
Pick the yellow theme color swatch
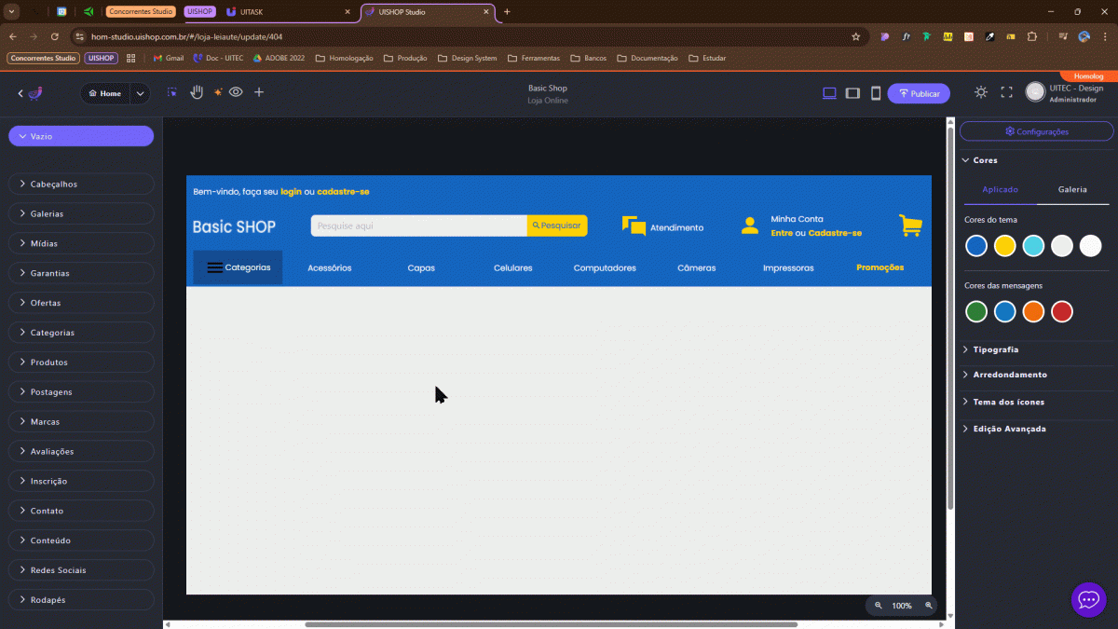(x=1004, y=245)
